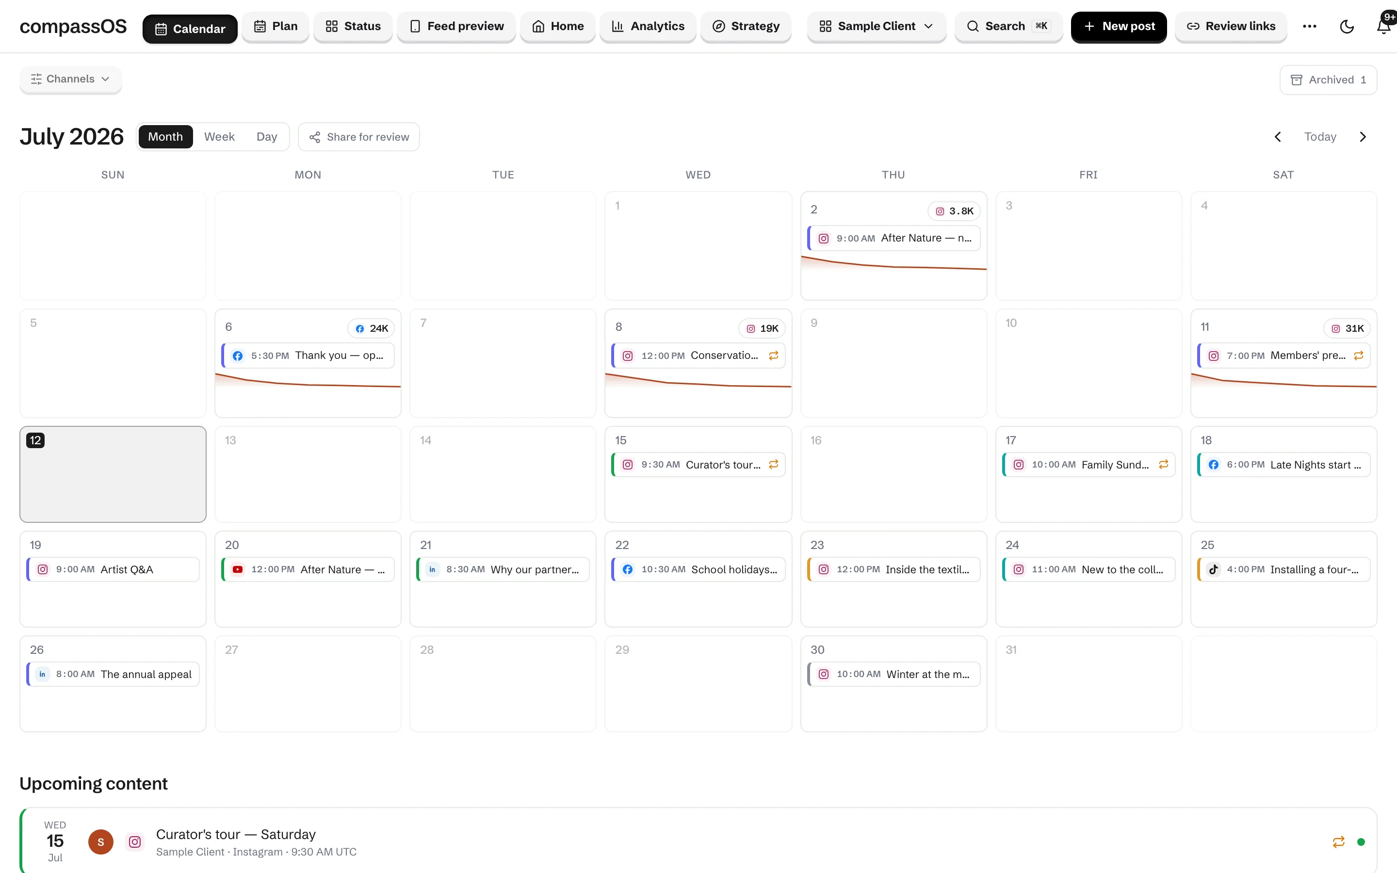The image size is (1397, 873).
Task: Go to previous month arrow
Action: 1278,137
